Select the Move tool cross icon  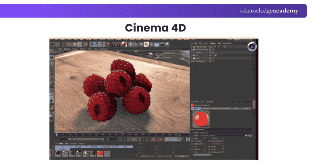point(70,44)
